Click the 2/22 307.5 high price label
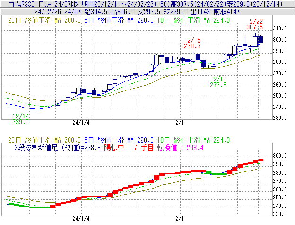The width and height of the screenshot is (295, 225). [x=254, y=24]
